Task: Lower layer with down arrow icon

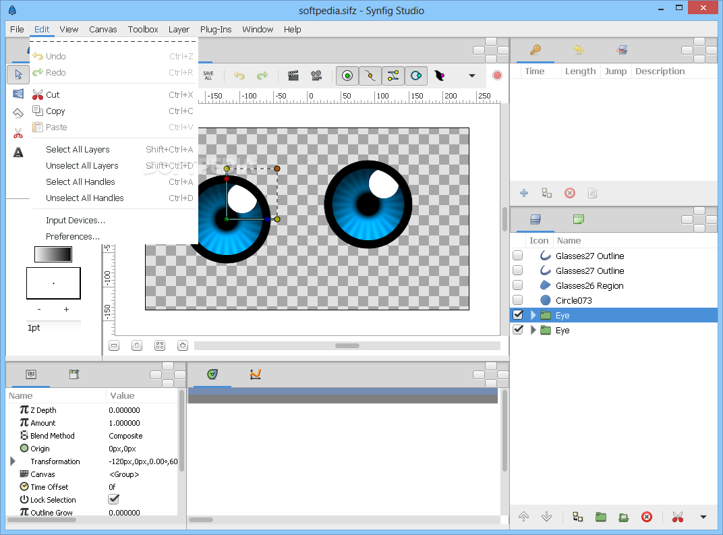Action: [547, 517]
